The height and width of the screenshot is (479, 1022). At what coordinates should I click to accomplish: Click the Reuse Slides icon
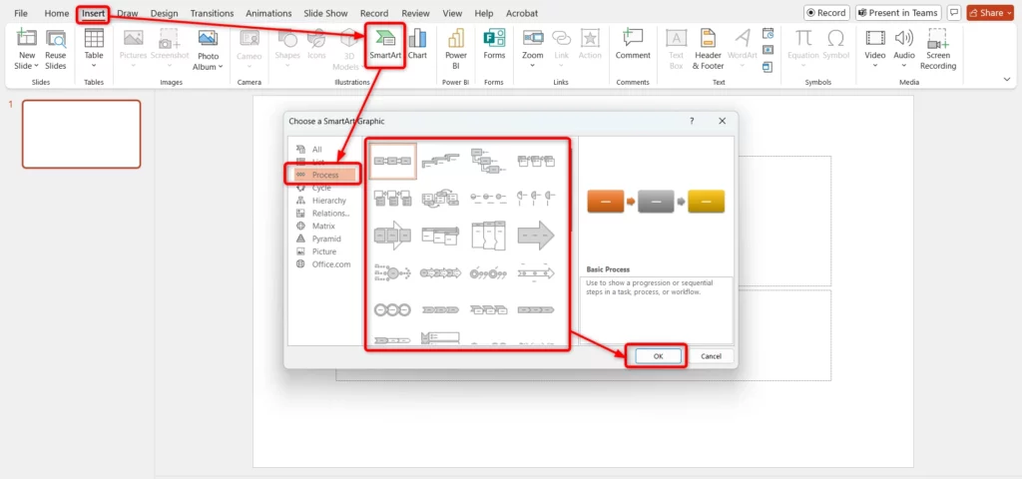click(x=56, y=48)
